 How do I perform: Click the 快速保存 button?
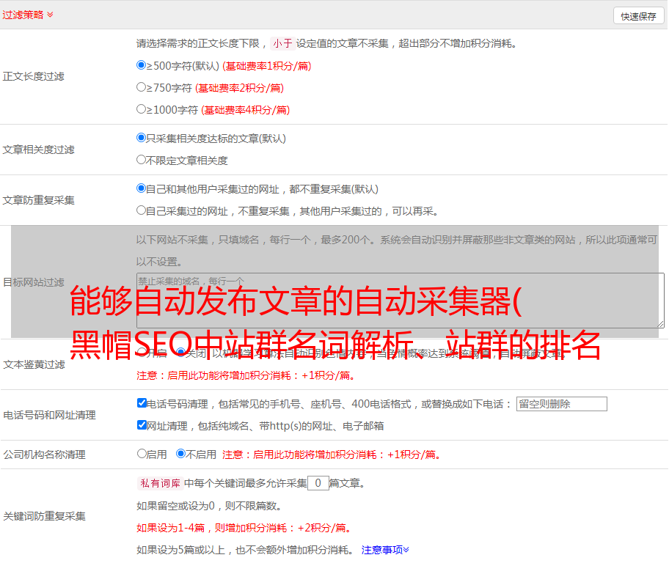click(638, 16)
